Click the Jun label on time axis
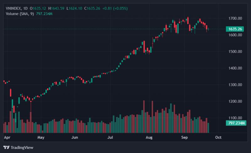This screenshot has width=251, height=153. coord(75,137)
